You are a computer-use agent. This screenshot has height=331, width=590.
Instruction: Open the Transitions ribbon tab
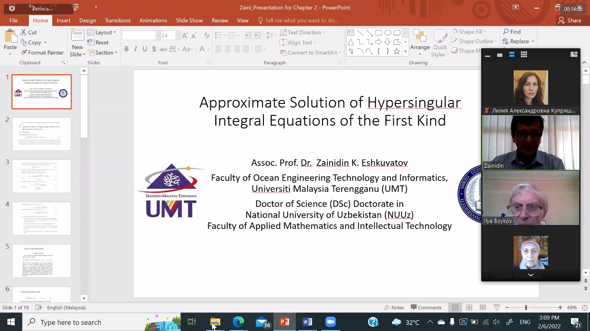[x=117, y=20]
